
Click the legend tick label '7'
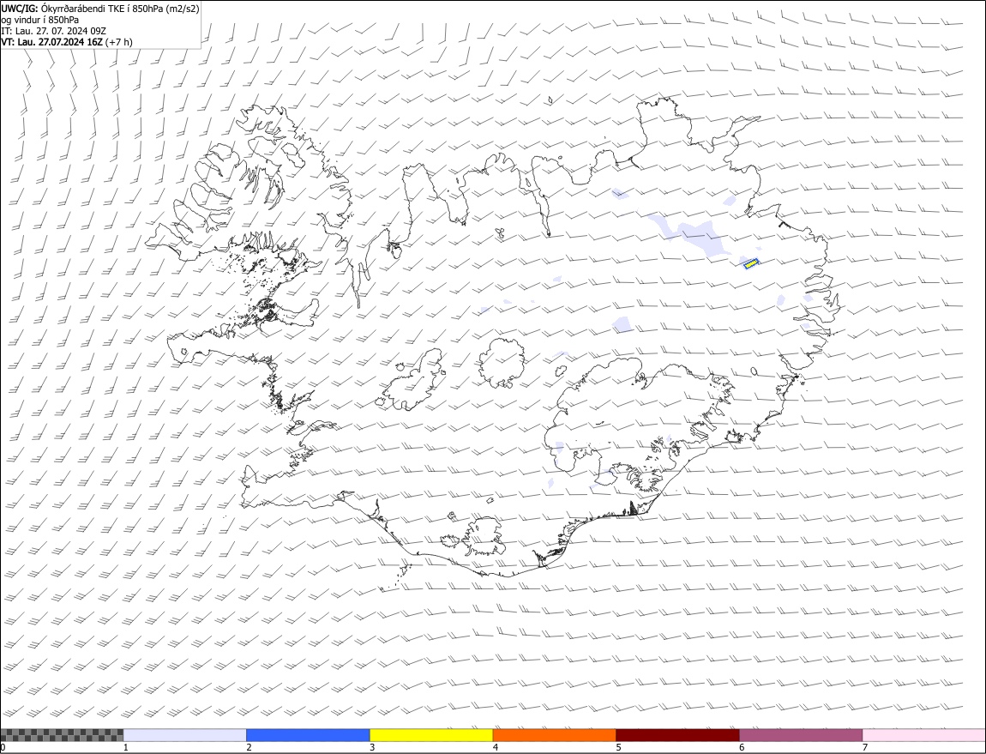click(865, 748)
